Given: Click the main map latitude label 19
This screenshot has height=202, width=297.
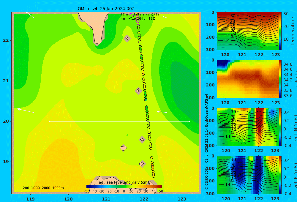Looking at the screenshot, I should (x=6, y=162).
